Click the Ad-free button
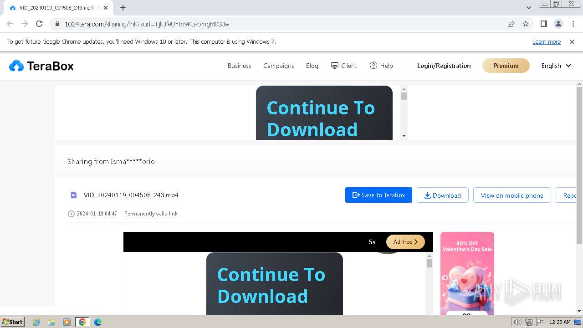This screenshot has width=583, height=328. point(405,242)
